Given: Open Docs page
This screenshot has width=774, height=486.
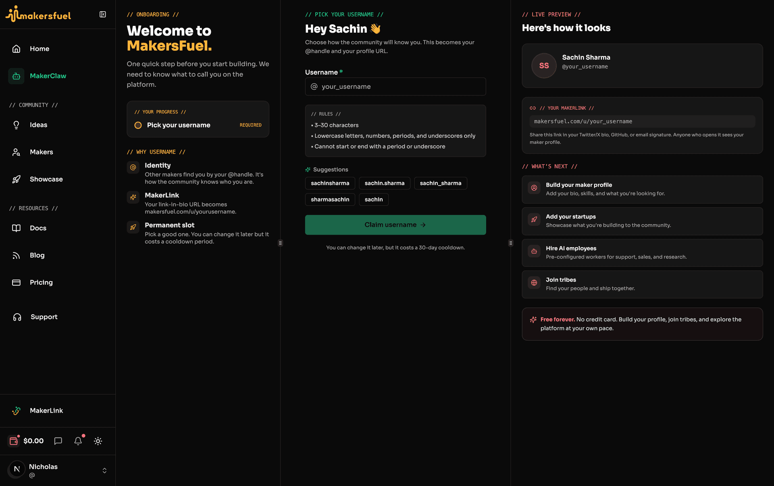Looking at the screenshot, I should pyautogui.click(x=38, y=228).
